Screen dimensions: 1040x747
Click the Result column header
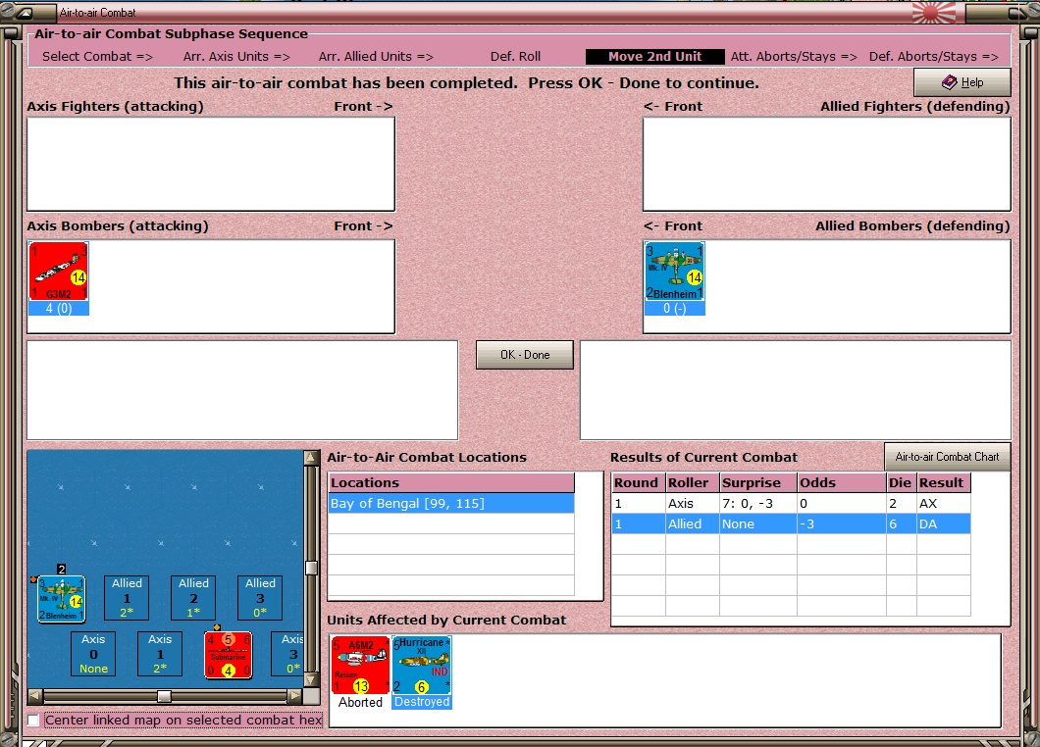coord(944,482)
